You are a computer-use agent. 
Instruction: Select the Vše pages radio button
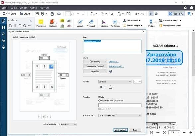coord(99,97)
